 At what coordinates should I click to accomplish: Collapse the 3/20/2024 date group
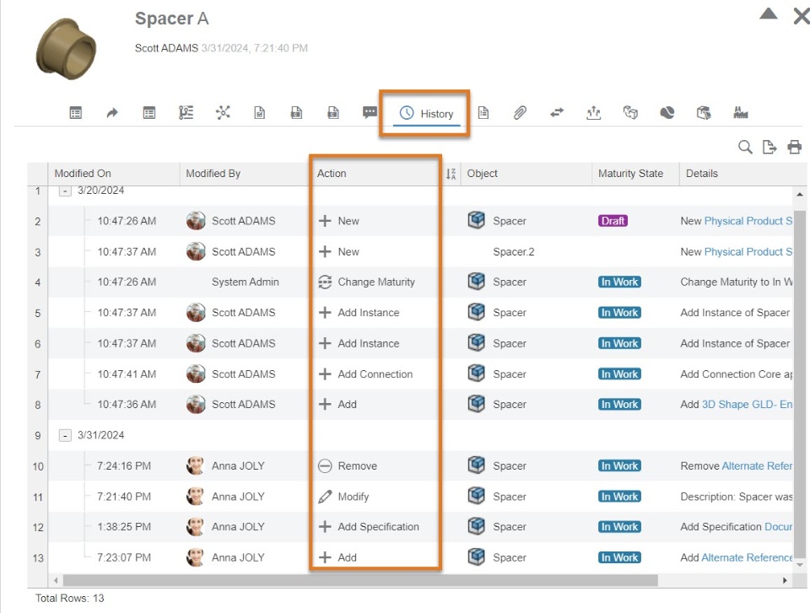coord(65,191)
